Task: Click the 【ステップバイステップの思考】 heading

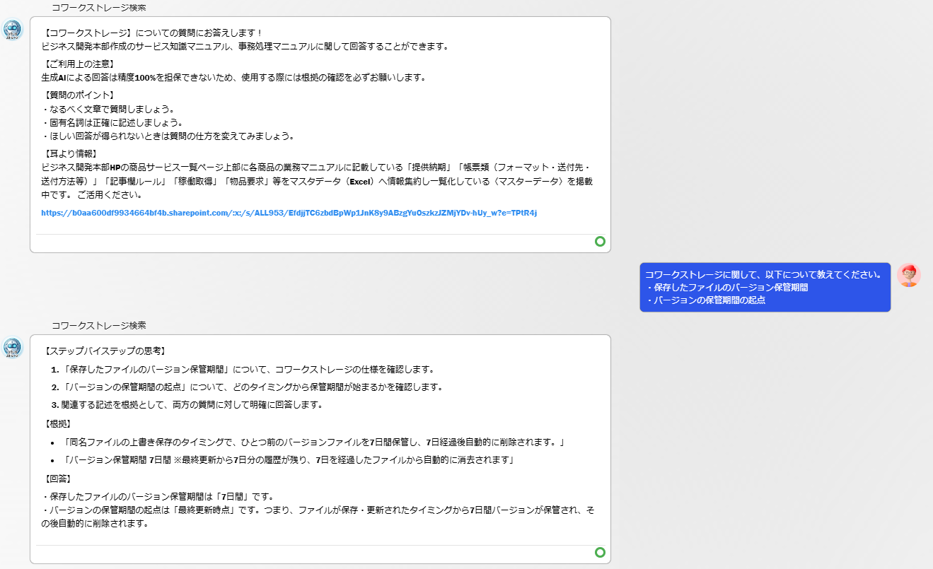Action: [x=104, y=351]
